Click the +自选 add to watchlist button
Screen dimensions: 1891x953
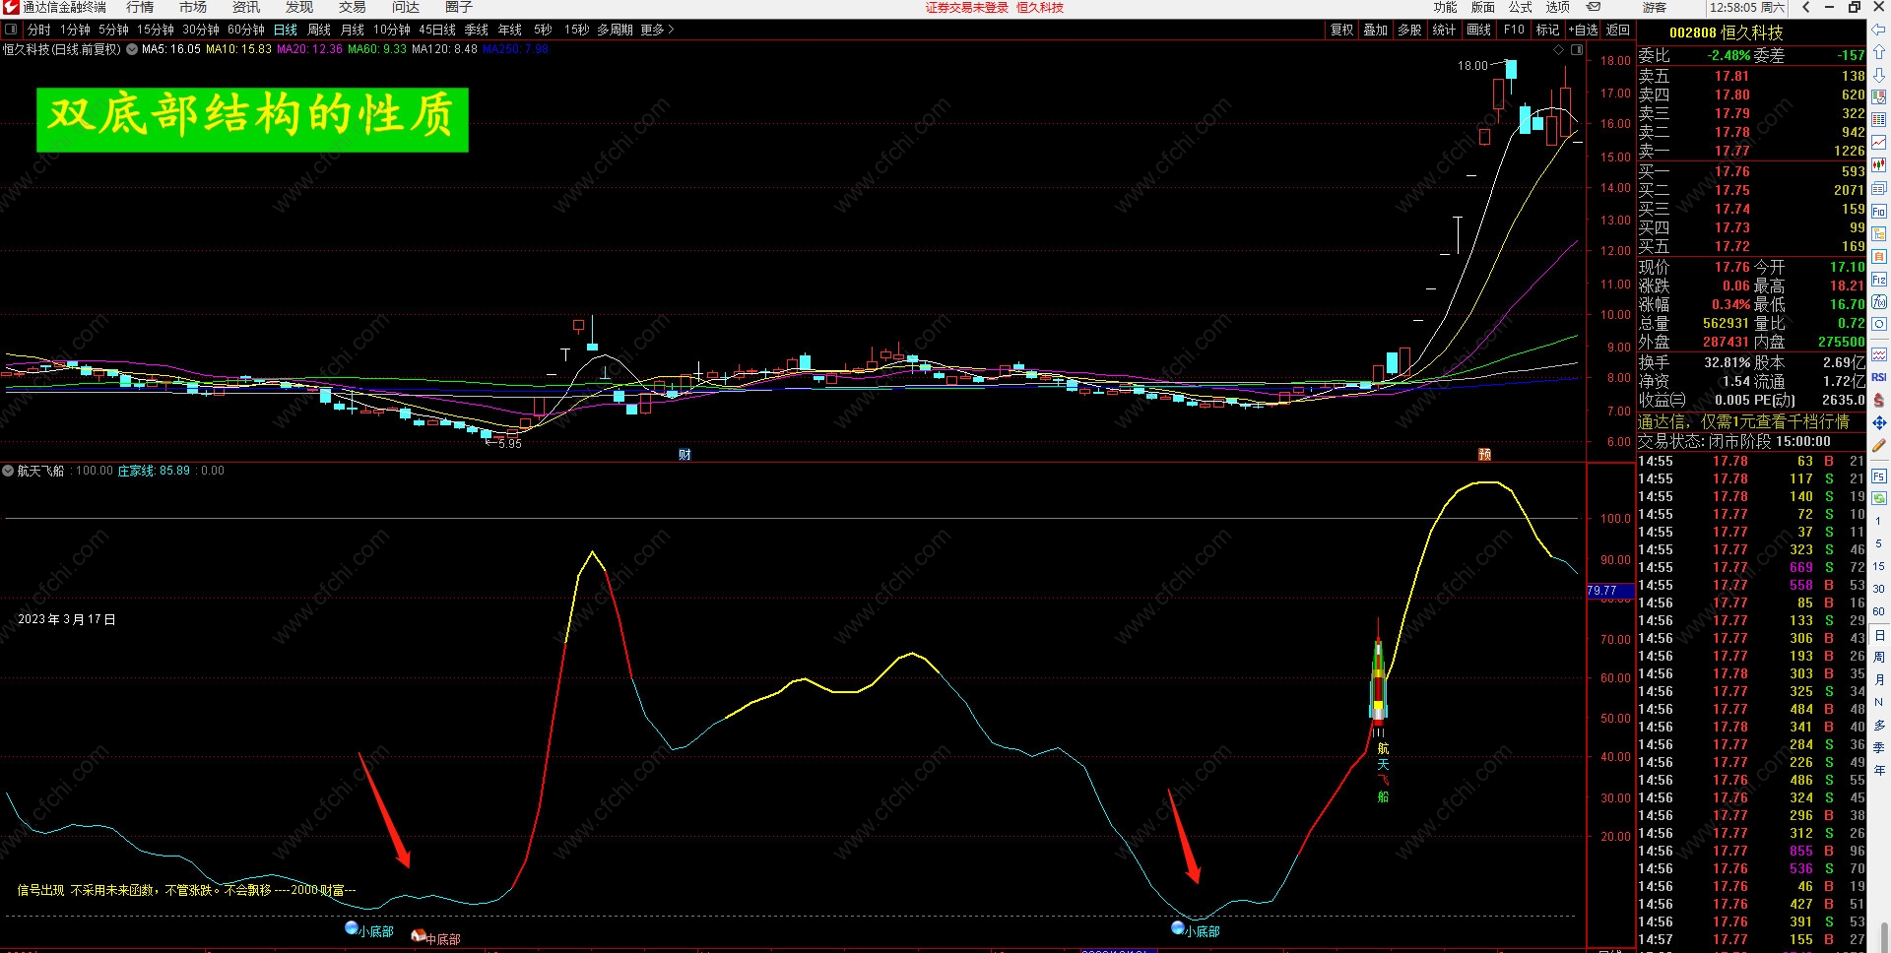pyautogui.click(x=1584, y=30)
